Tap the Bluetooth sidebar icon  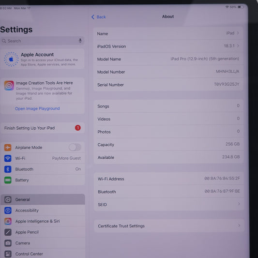8,169
